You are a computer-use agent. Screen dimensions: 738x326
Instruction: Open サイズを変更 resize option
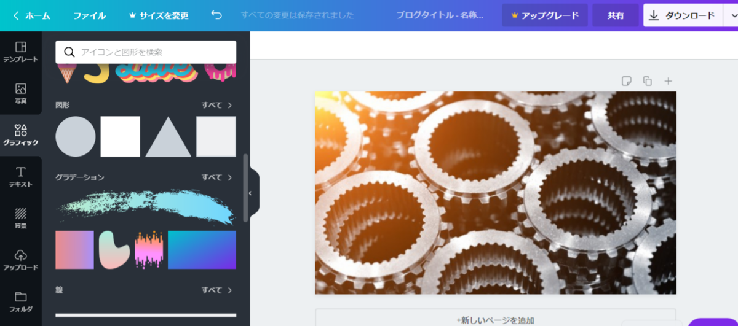pyautogui.click(x=159, y=15)
